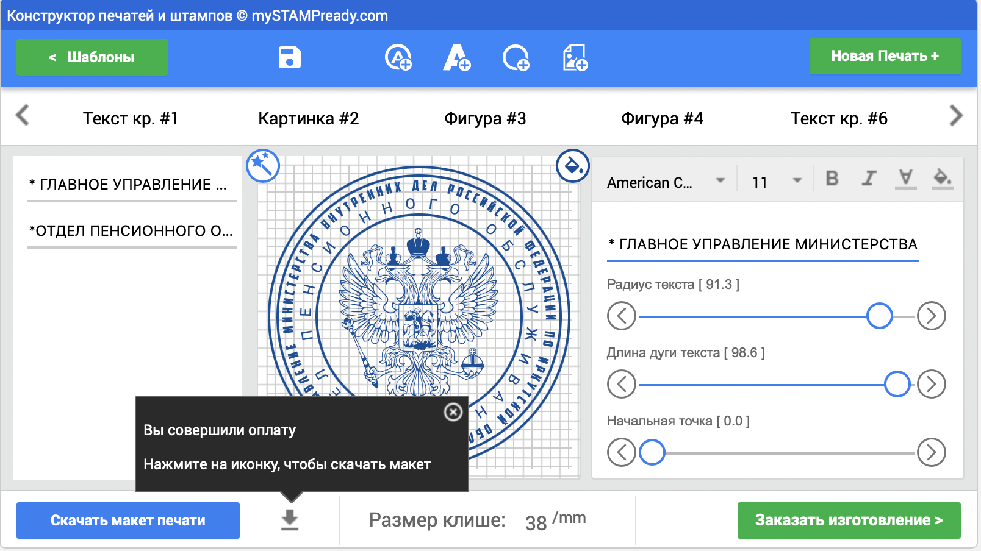Click the Начальная точка [ 0.0 ] label
This screenshot has height=551, width=981.
[678, 421]
